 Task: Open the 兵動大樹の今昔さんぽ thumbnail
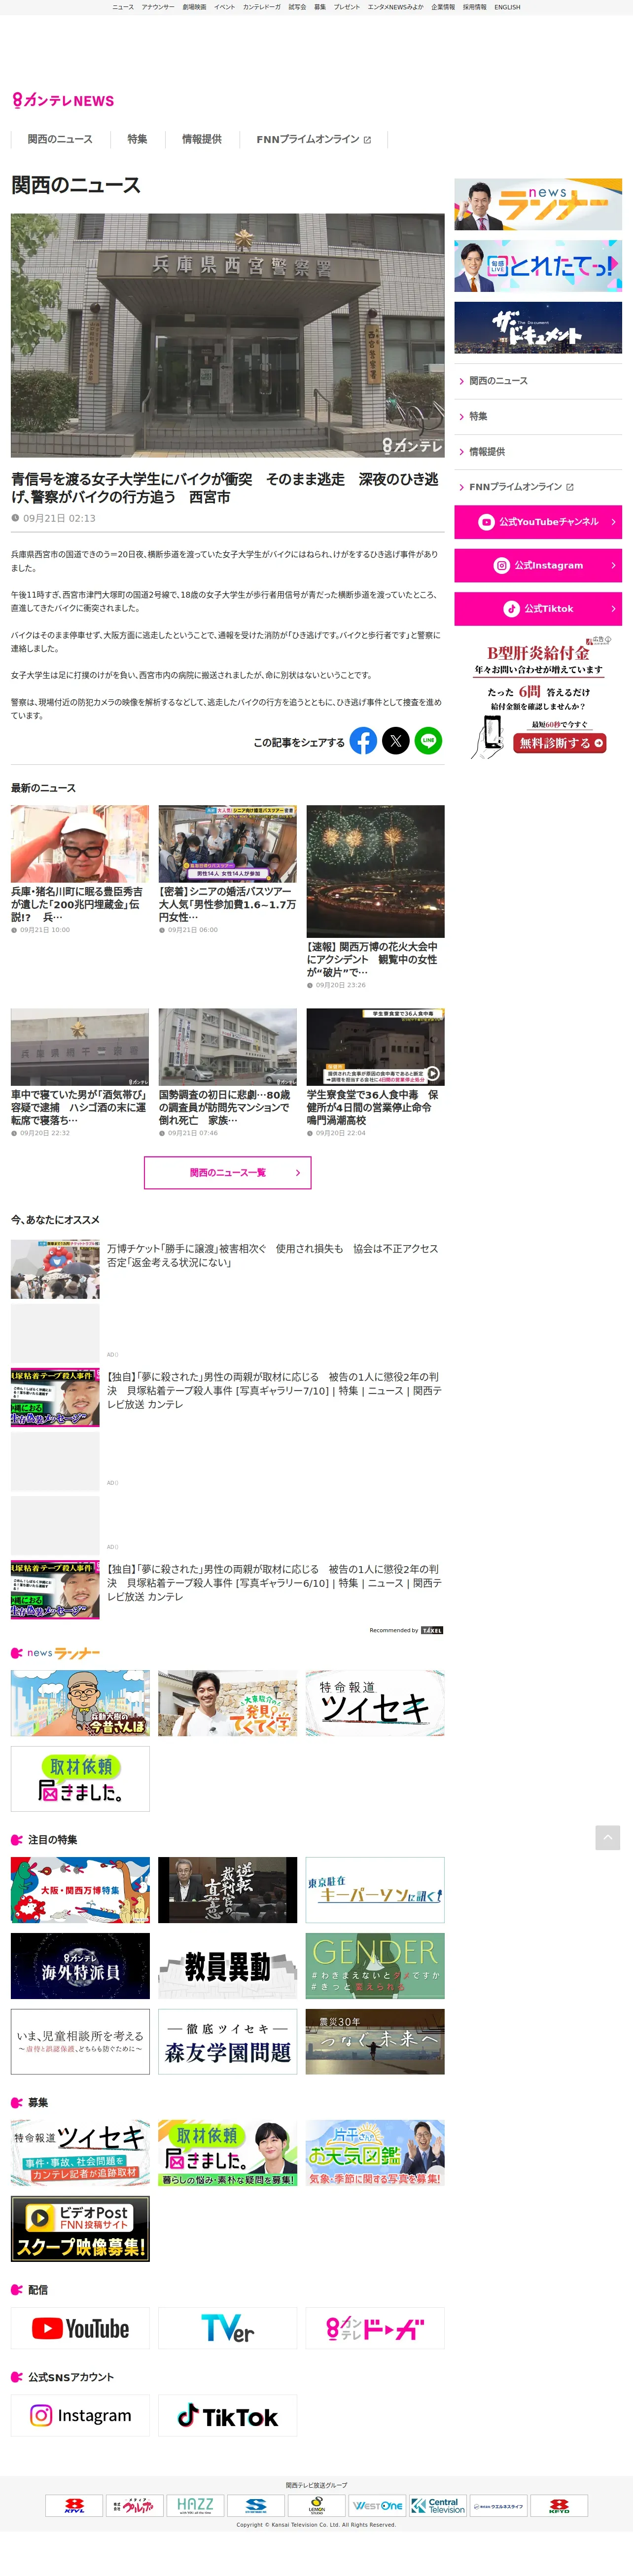tap(80, 1703)
